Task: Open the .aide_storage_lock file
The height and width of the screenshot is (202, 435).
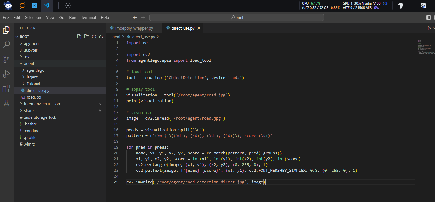Action: click(x=60, y=117)
